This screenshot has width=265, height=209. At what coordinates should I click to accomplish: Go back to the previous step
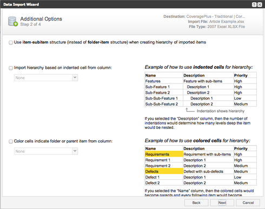click(x=196, y=203)
